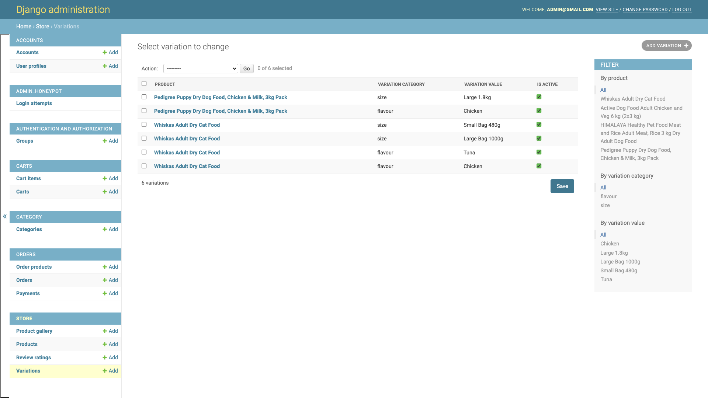Open the Action dropdown

(201, 69)
